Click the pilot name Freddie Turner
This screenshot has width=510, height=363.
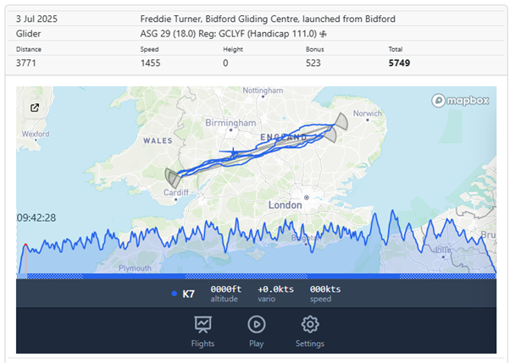169,19
